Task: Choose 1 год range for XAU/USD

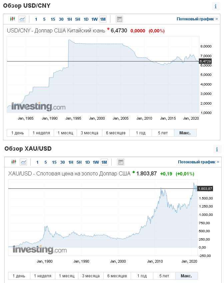Action: tap(142, 276)
